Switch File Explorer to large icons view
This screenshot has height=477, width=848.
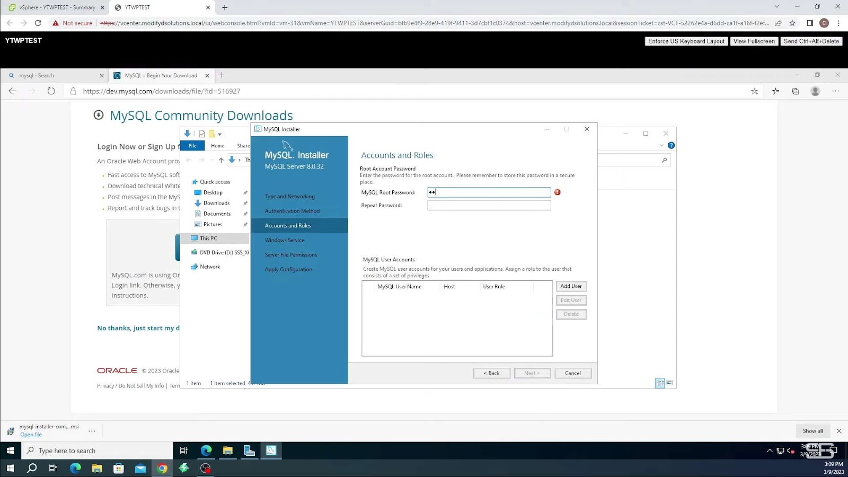click(669, 383)
